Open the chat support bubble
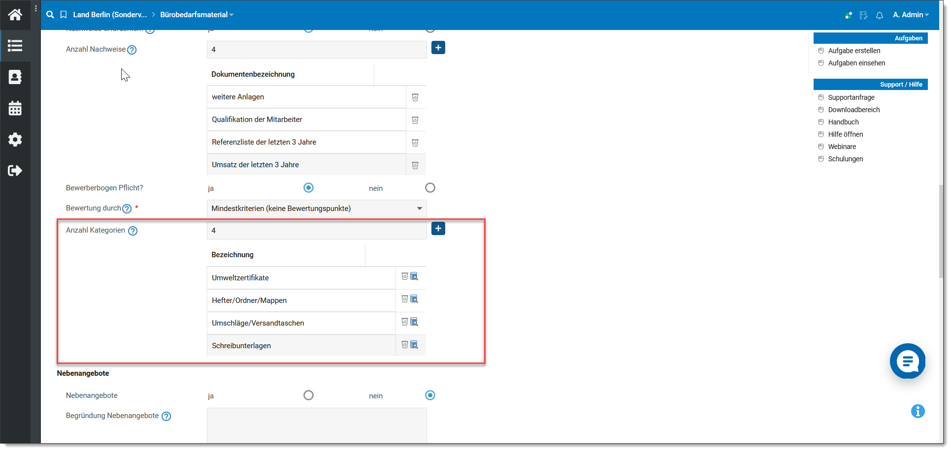951x451 pixels. 907,361
